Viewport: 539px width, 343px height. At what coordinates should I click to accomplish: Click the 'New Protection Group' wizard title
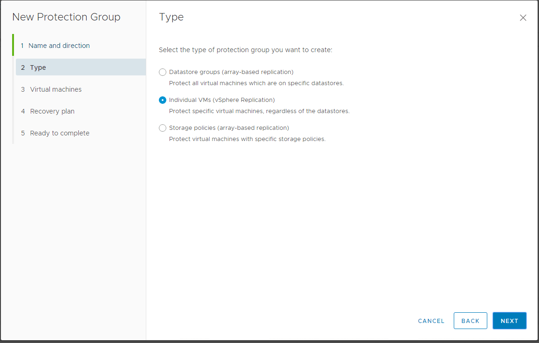[66, 17]
